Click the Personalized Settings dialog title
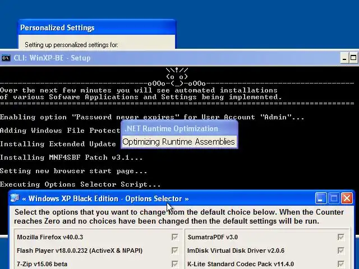 57,27
